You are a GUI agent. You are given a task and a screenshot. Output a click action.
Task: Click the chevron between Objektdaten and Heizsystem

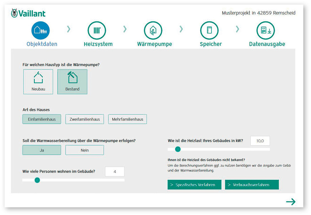pyautogui.click(x=69, y=29)
